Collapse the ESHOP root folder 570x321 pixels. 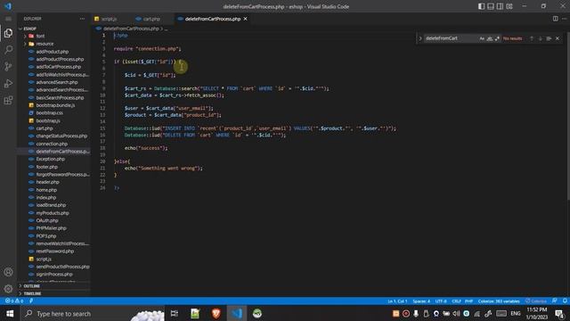(29, 29)
